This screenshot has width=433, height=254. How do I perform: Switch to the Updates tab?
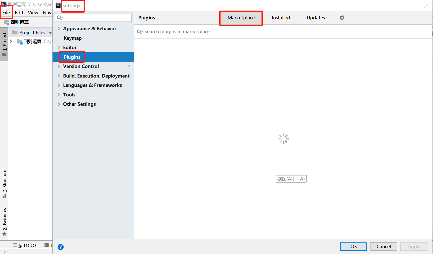coord(316,18)
